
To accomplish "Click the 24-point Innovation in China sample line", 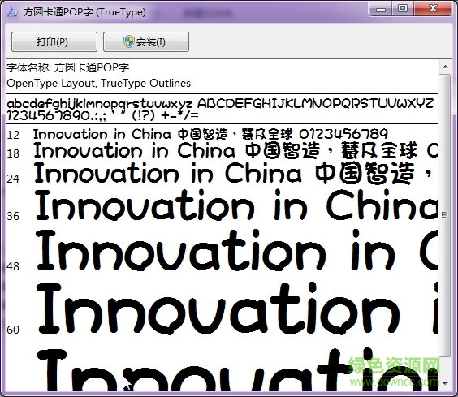I will tap(234, 173).
